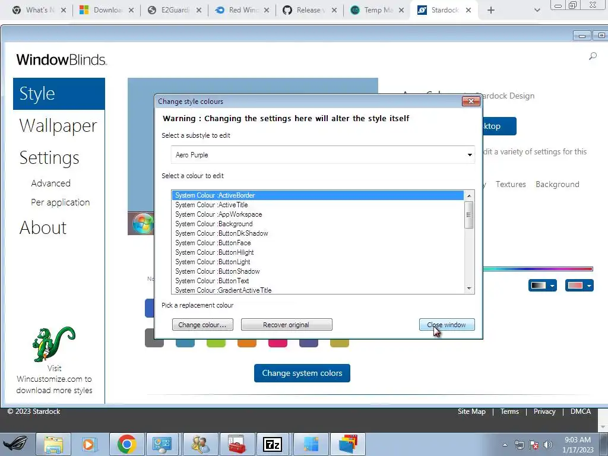Open the Terms footer link
Screen dimensions: 608x456
point(509,411)
